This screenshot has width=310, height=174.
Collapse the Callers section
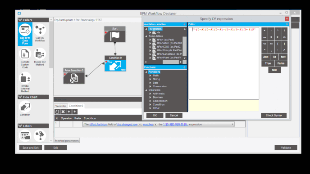(x=20, y=20)
